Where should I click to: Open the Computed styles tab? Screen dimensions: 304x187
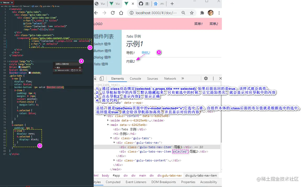113,182
